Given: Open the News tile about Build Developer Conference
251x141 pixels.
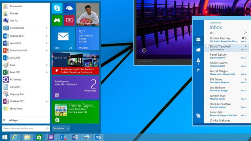Looking at the screenshot, I should [75, 63].
